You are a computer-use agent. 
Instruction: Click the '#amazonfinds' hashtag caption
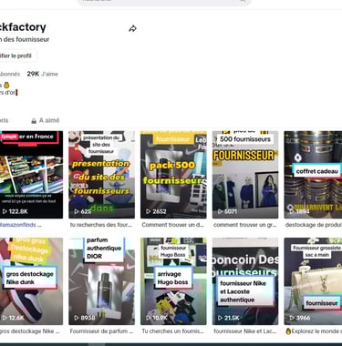coord(18,225)
